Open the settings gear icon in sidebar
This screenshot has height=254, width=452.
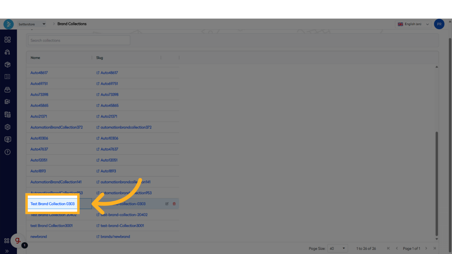[8, 127]
